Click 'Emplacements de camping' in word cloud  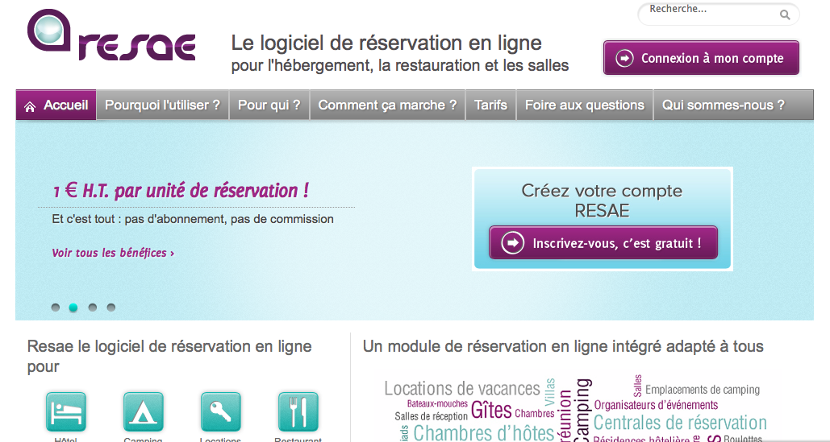(x=703, y=390)
